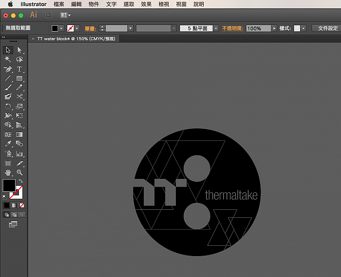Select the Rectangle tool

19,78
